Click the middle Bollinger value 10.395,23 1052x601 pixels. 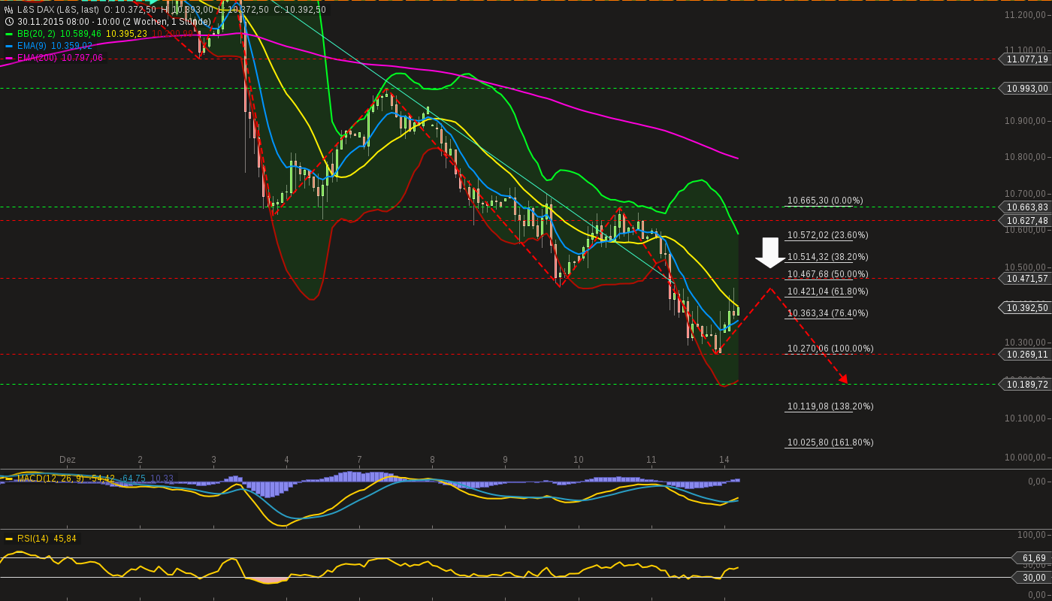tap(127, 34)
